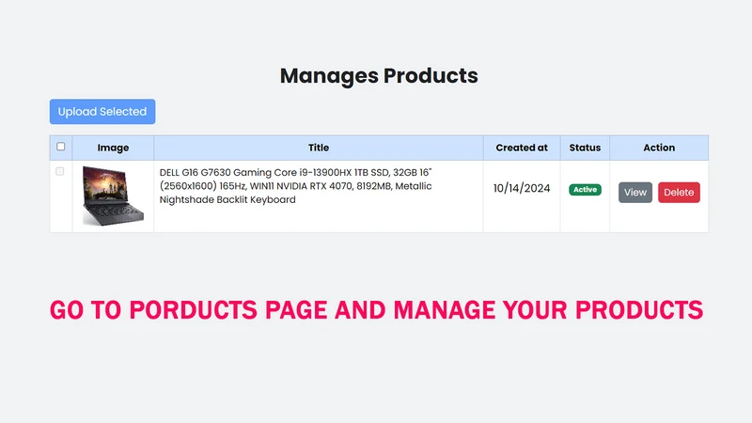The height and width of the screenshot is (423, 752).
Task: Click the Image column header
Action: [113, 148]
